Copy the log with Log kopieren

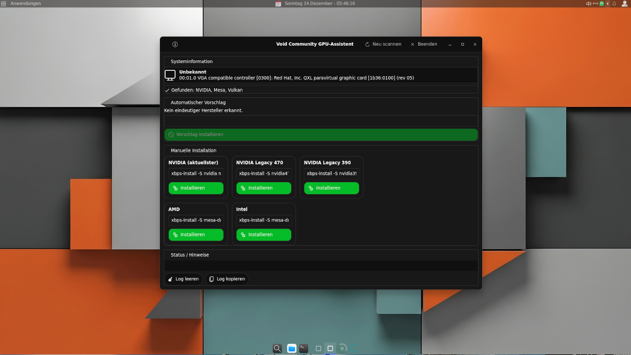(x=227, y=279)
